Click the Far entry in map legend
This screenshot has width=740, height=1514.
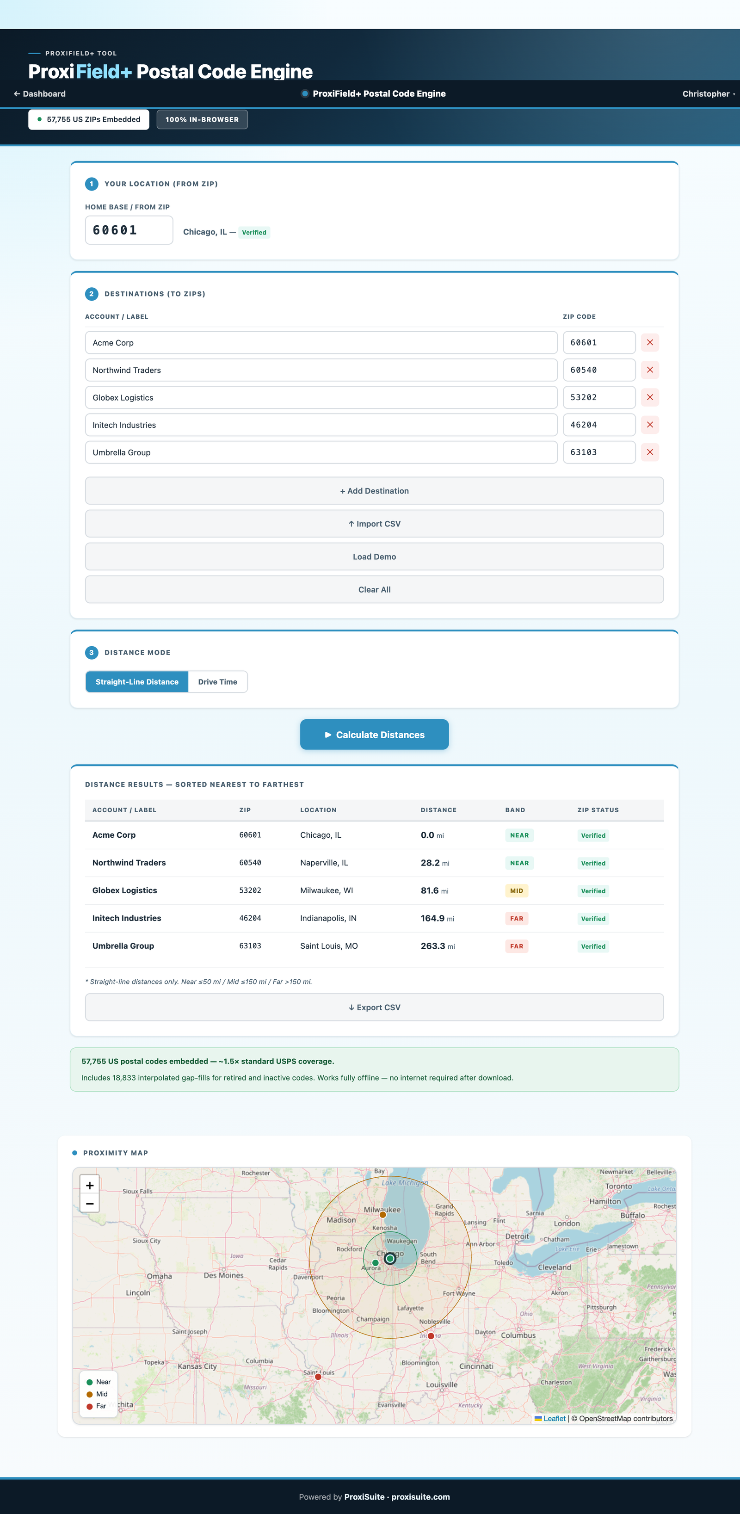click(x=96, y=1406)
